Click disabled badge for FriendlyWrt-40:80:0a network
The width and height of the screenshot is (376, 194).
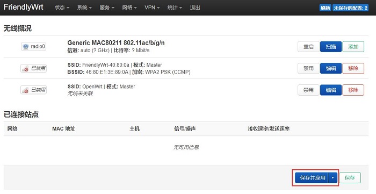coord(33,68)
